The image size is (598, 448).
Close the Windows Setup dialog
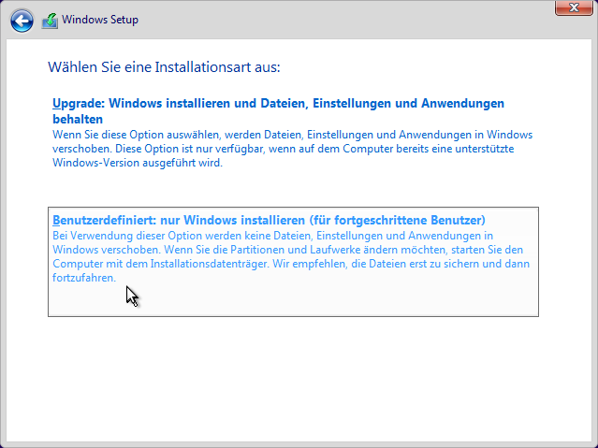574,7
